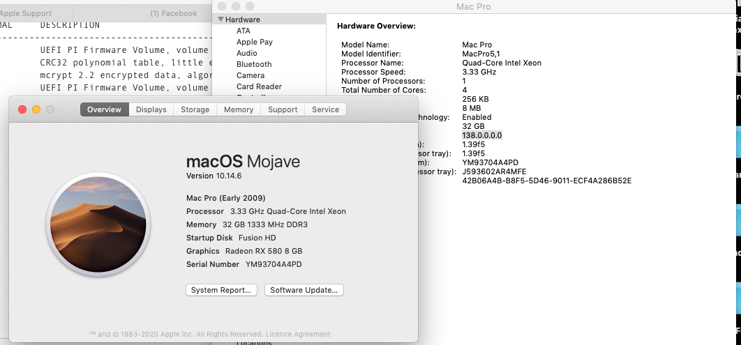Viewport: 741px width, 345px height.
Task: Click the Version 10.14.6 text
Action: coord(214,176)
